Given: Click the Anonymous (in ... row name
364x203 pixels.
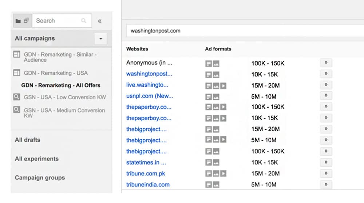Looking at the screenshot, I should (149, 63).
